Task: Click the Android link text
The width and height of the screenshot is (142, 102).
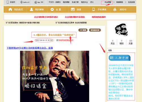Action: click(x=26, y=2)
